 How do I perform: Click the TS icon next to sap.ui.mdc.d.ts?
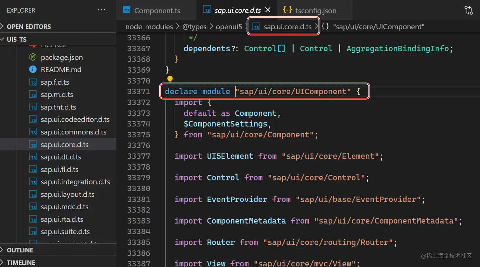tap(33, 207)
